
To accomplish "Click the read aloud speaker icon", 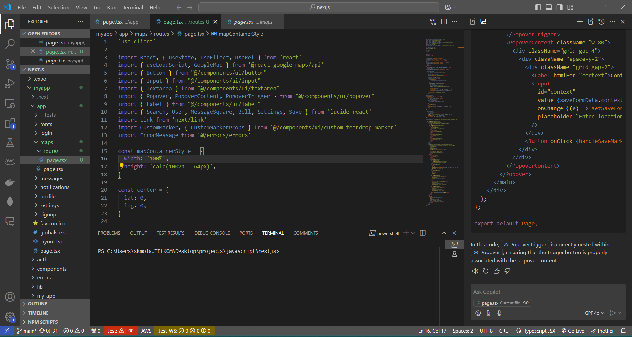I will 475,271.
